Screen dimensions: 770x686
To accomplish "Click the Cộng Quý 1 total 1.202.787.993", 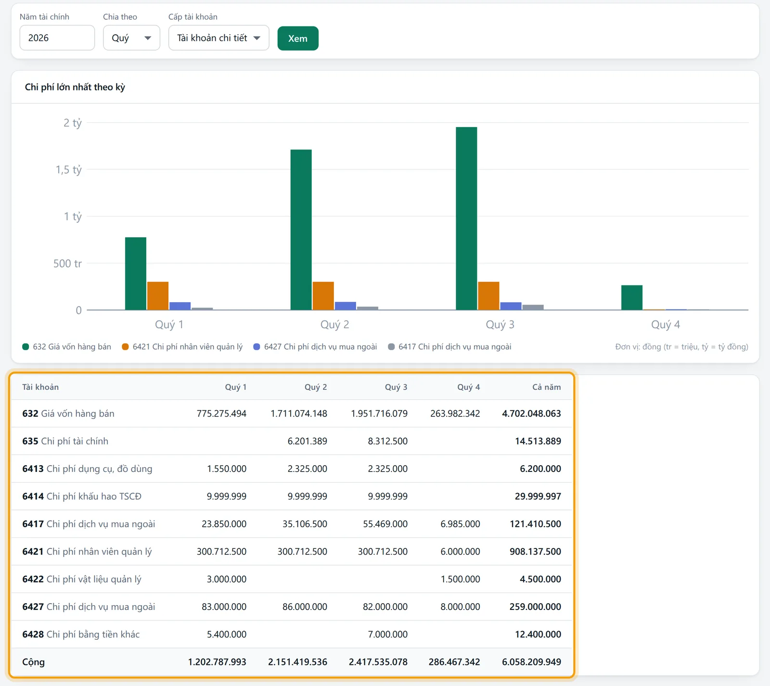I will 217,662.
